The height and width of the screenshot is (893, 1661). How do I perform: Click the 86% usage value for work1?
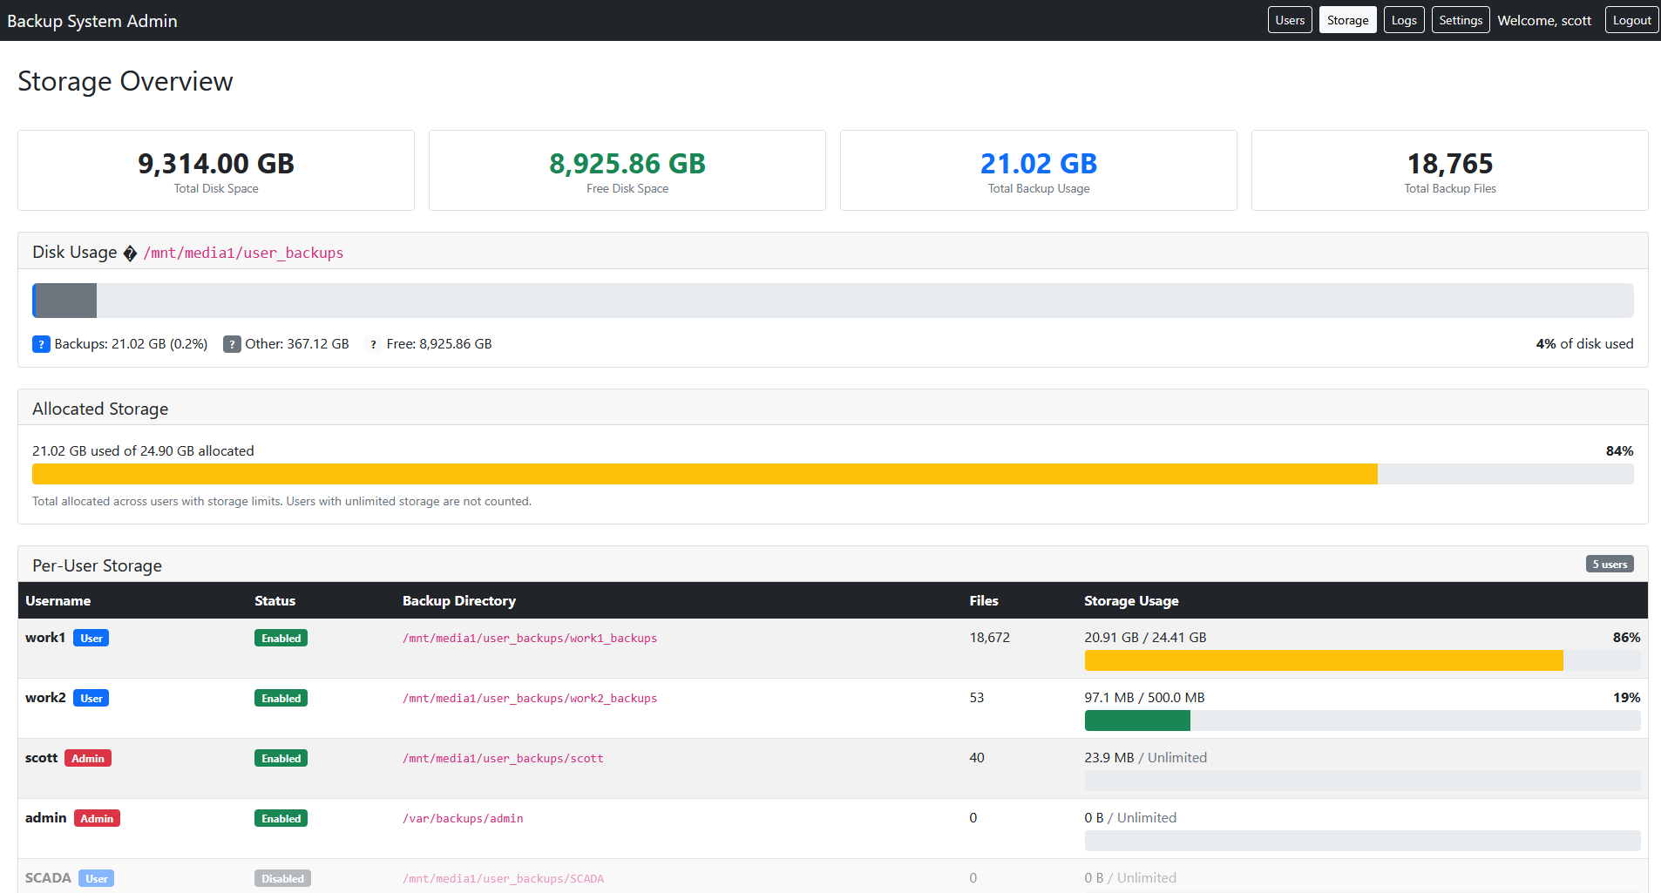click(x=1626, y=638)
